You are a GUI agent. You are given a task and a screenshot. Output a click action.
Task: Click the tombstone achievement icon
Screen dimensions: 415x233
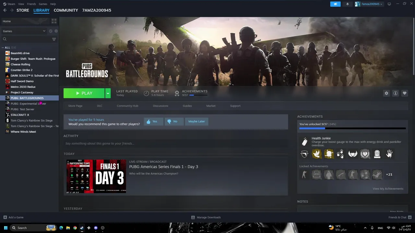377,154
